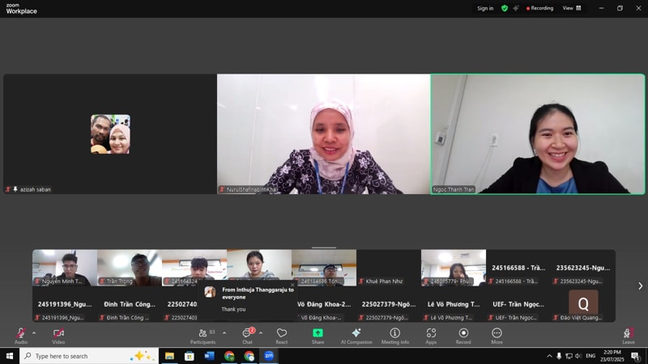Screen dimensions: 648x364
Task: Open the View layout menu
Action: pos(572,8)
